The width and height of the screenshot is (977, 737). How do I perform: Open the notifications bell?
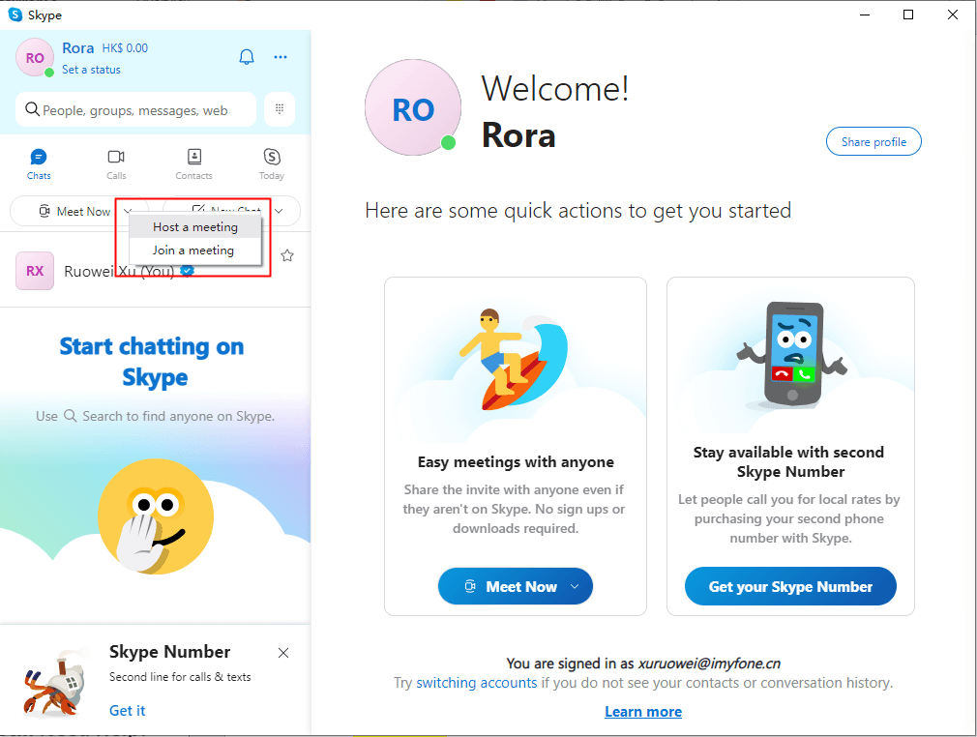(x=247, y=57)
